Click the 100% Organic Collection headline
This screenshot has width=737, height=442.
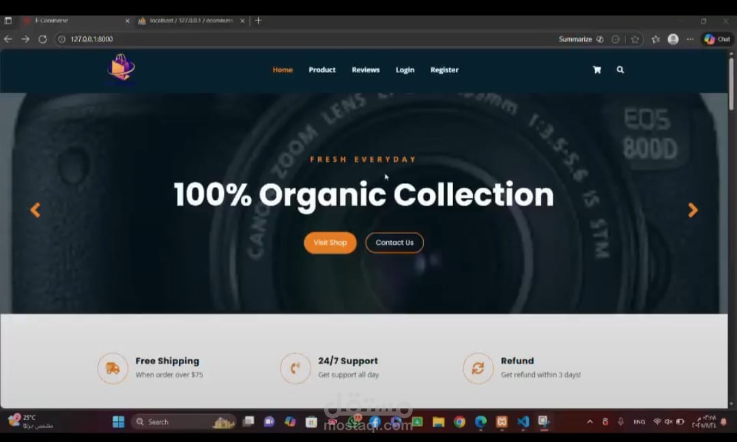tap(364, 194)
